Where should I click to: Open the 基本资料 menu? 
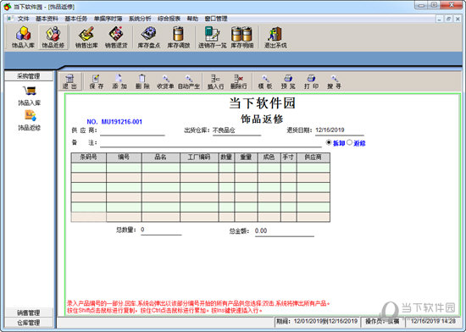(47, 19)
